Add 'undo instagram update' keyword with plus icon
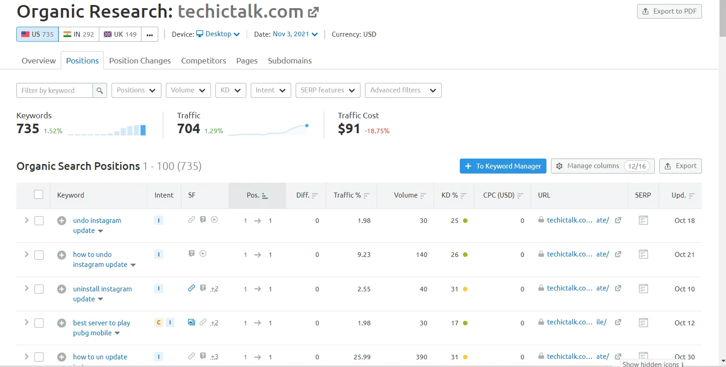The width and height of the screenshot is (726, 367). pyautogui.click(x=62, y=221)
